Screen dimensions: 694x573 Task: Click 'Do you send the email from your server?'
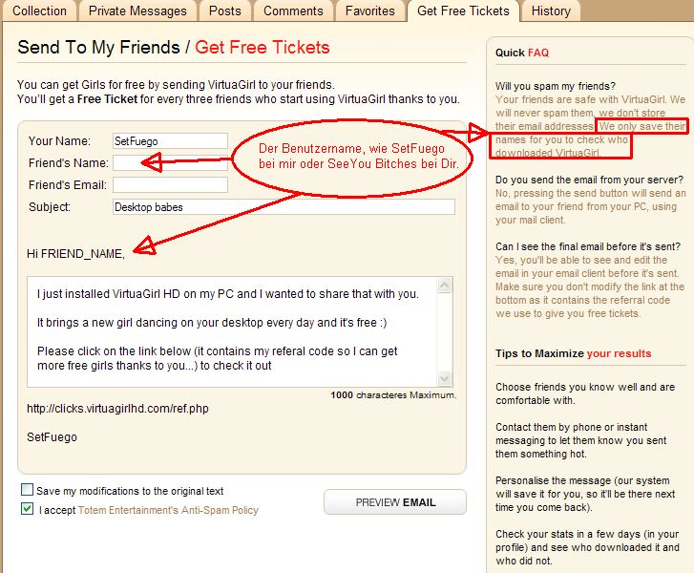tap(589, 180)
